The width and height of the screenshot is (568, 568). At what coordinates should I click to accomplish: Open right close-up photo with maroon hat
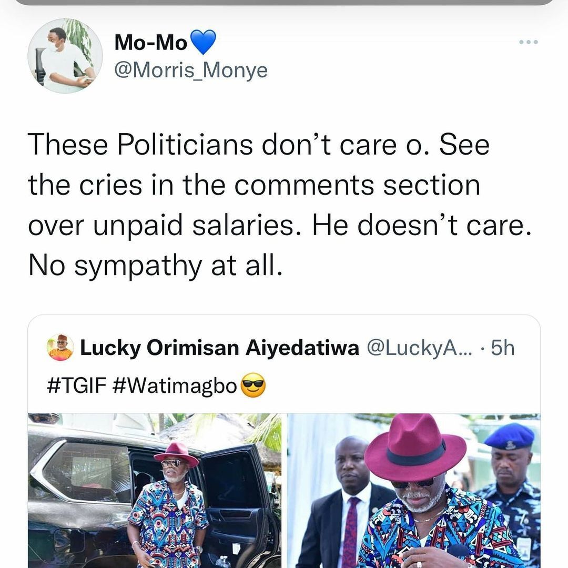coord(413,490)
